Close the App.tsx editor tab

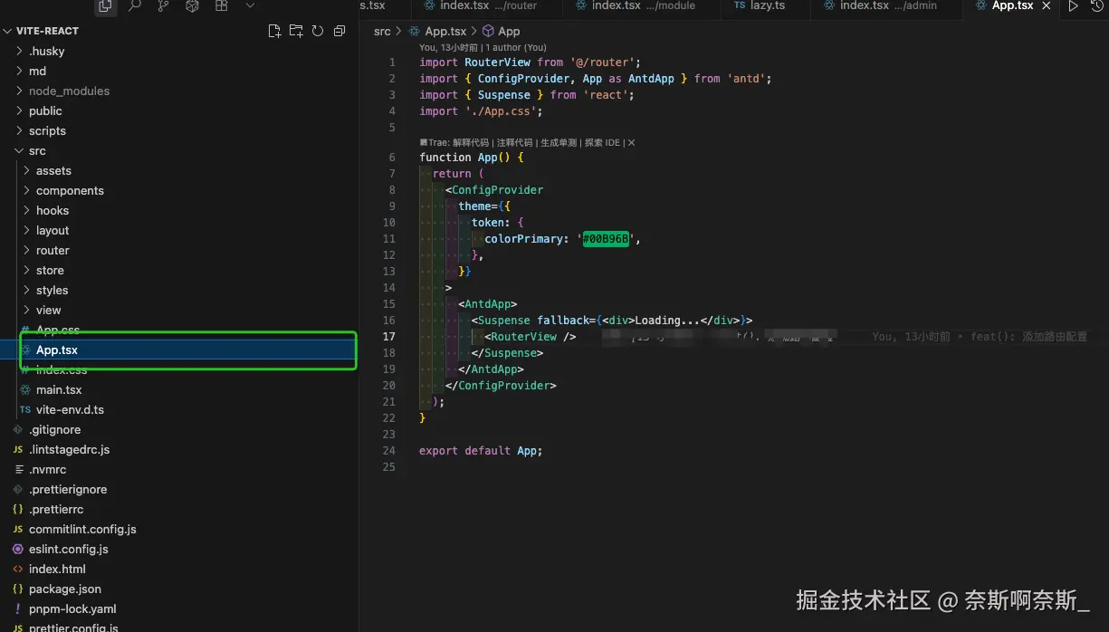pyautogui.click(x=1047, y=6)
